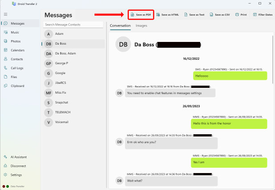Click the Save as CSV icon
275x190 pixels.
212,15
